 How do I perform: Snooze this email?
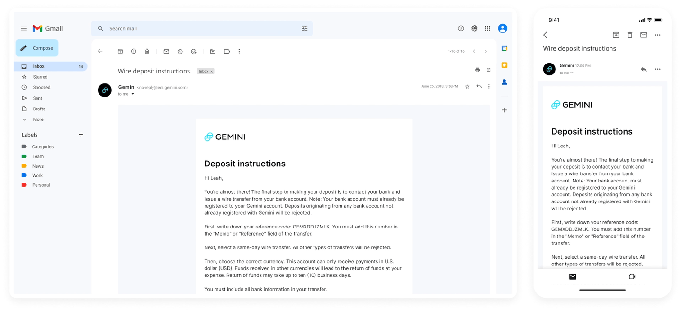pos(180,51)
